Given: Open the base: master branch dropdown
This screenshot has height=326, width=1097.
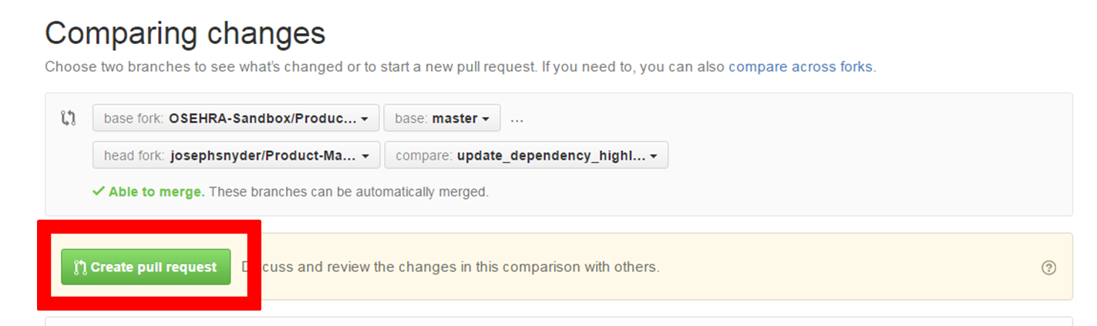Looking at the screenshot, I should click(441, 119).
